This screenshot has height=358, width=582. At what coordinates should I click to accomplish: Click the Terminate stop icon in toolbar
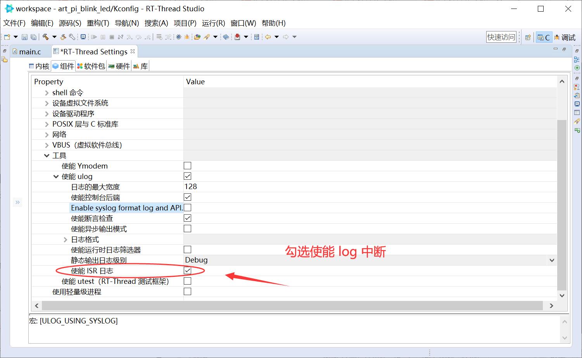[112, 37]
